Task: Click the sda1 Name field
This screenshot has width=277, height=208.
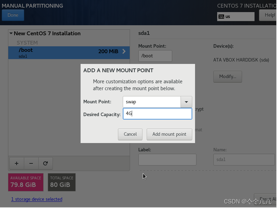Action: [x=244, y=160]
